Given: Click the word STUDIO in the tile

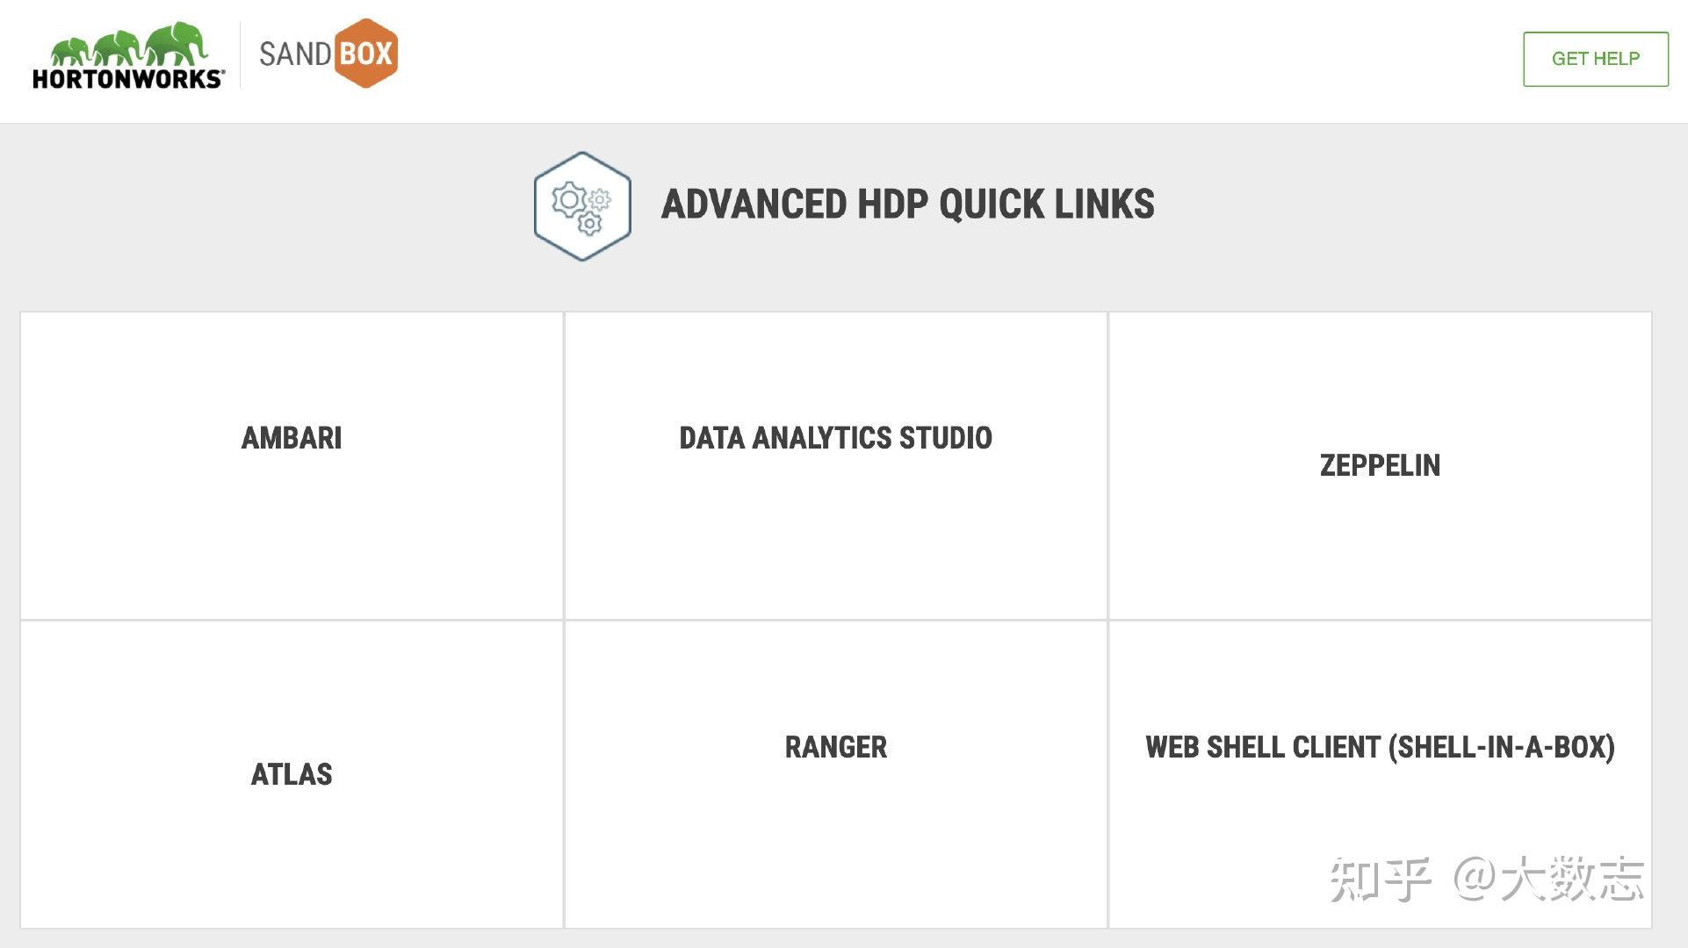Looking at the screenshot, I should (x=949, y=438).
